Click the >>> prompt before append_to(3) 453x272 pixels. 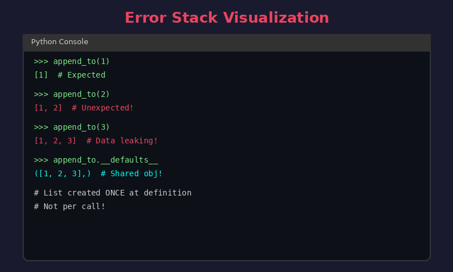tap(41, 127)
